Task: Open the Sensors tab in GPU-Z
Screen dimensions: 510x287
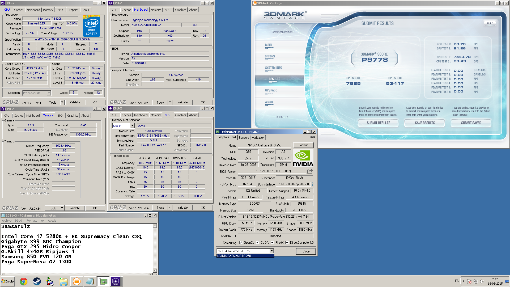Action: (244, 137)
